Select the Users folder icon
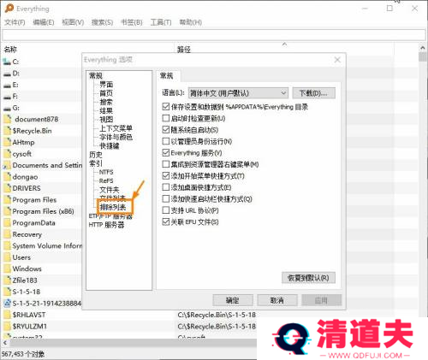This screenshot has width=428, height=360. [x=8, y=257]
